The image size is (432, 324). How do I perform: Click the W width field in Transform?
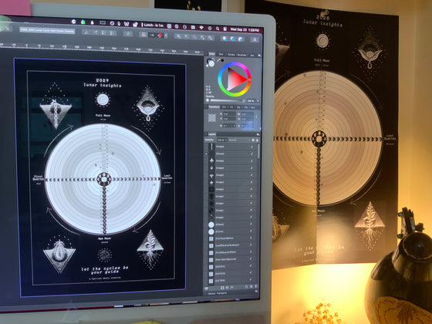pyautogui.click(x=247, y=114)
